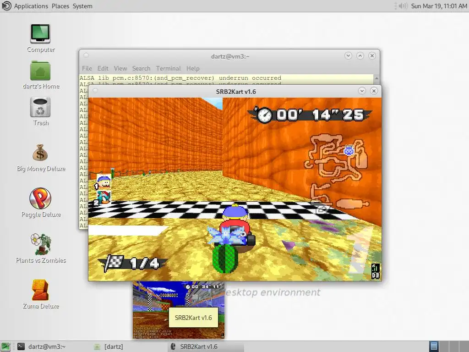
Task: Open the System menu
Action: pos(82,6)
